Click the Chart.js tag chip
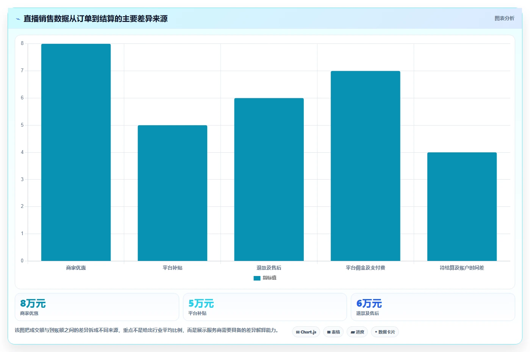Screen dimensions: 530x352 (306, 332)
